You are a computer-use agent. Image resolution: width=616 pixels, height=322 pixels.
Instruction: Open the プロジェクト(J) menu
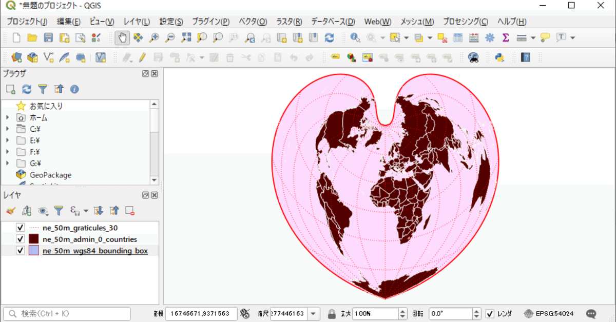[x=27, y=22]
